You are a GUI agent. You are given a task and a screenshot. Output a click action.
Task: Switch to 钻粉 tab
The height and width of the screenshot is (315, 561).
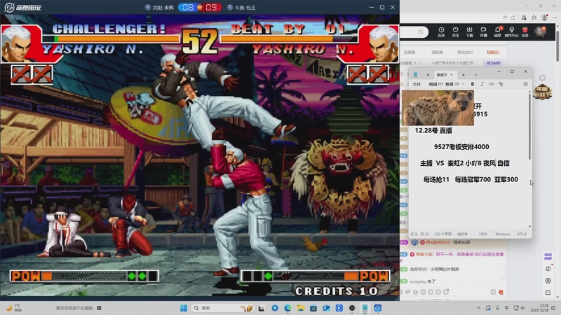pyautogui.click(x=493, y=52)
